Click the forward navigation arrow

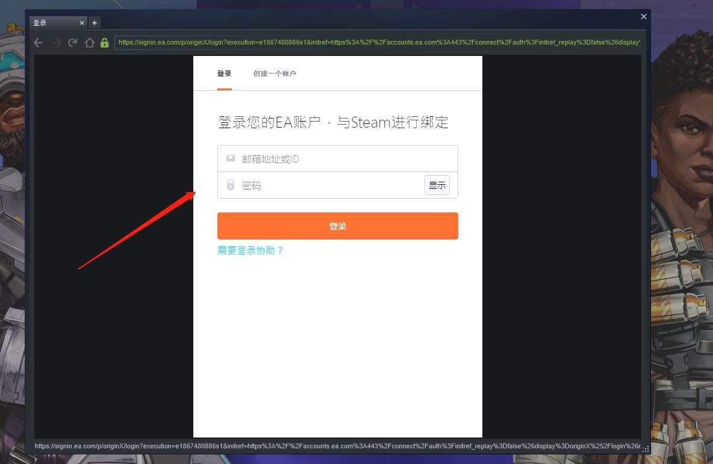pyautogui.click(x=56, y=43)
